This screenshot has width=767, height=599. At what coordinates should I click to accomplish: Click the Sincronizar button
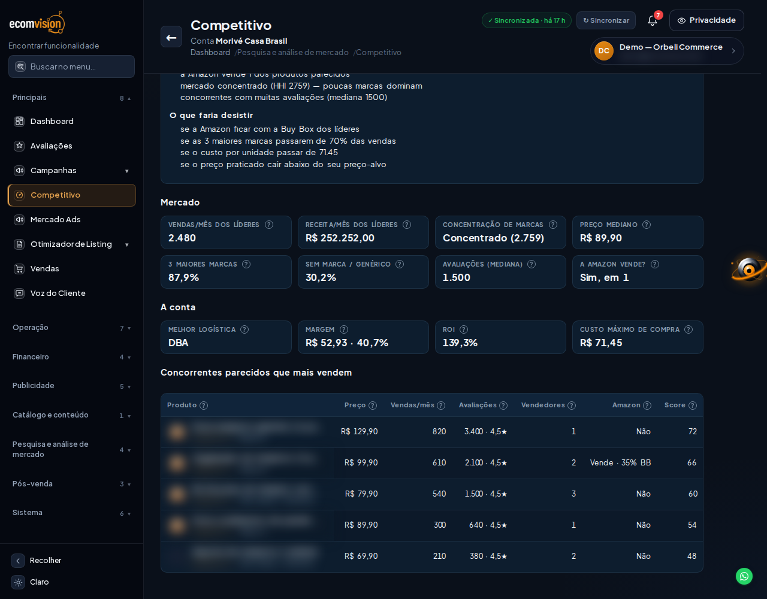(606, 20)
